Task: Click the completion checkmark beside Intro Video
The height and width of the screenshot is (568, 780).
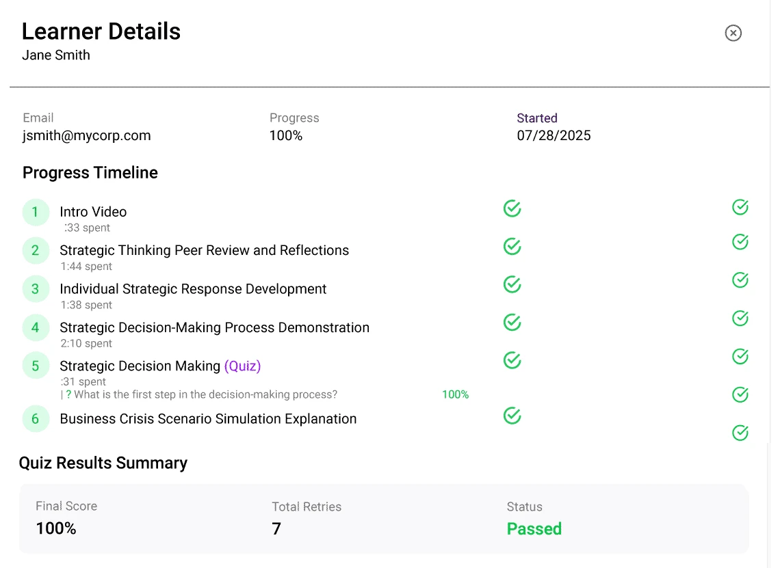Action: coord(512,208)
